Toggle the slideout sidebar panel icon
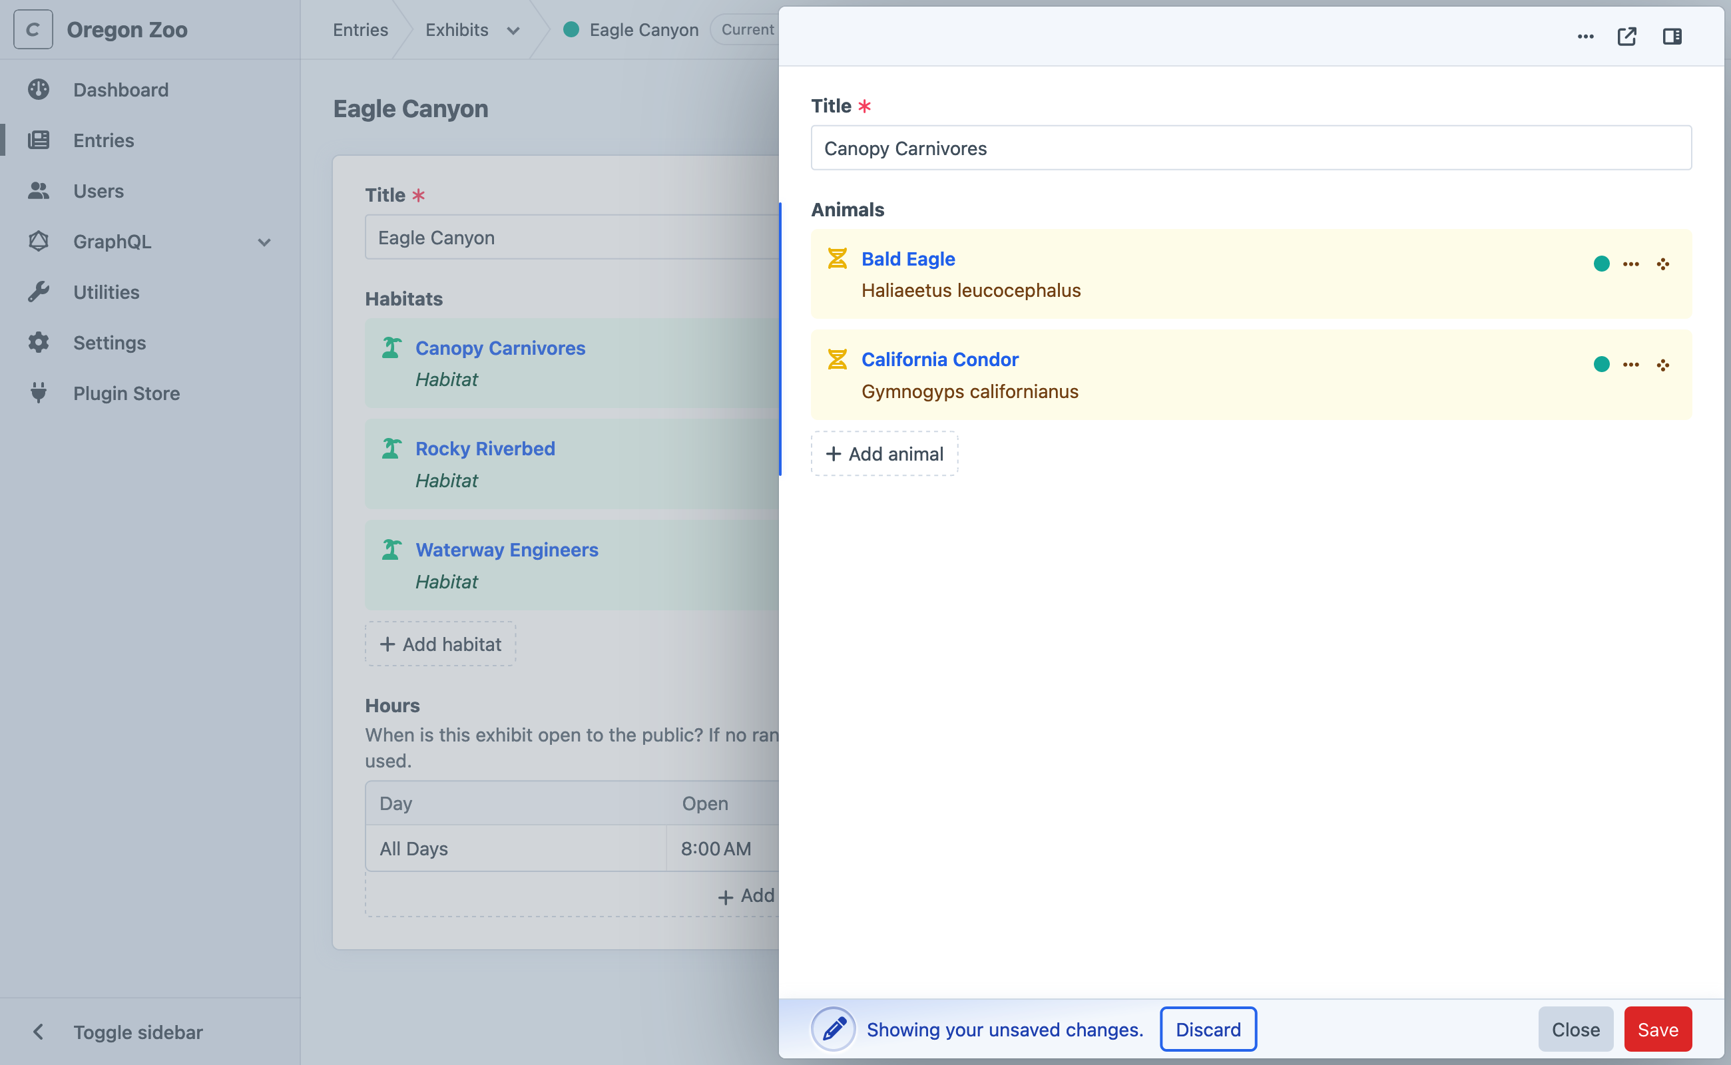The image size is (1731, 1065). click(x=1672, y=37)
